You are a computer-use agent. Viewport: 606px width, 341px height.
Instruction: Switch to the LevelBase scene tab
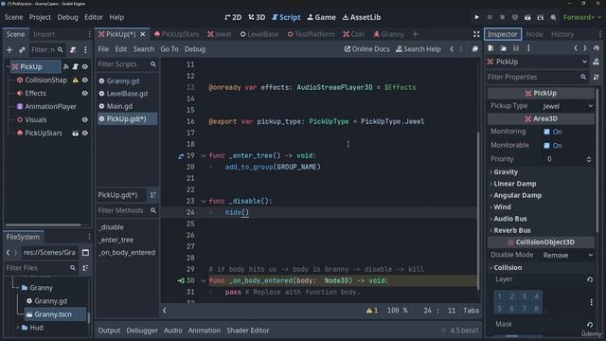259,34
